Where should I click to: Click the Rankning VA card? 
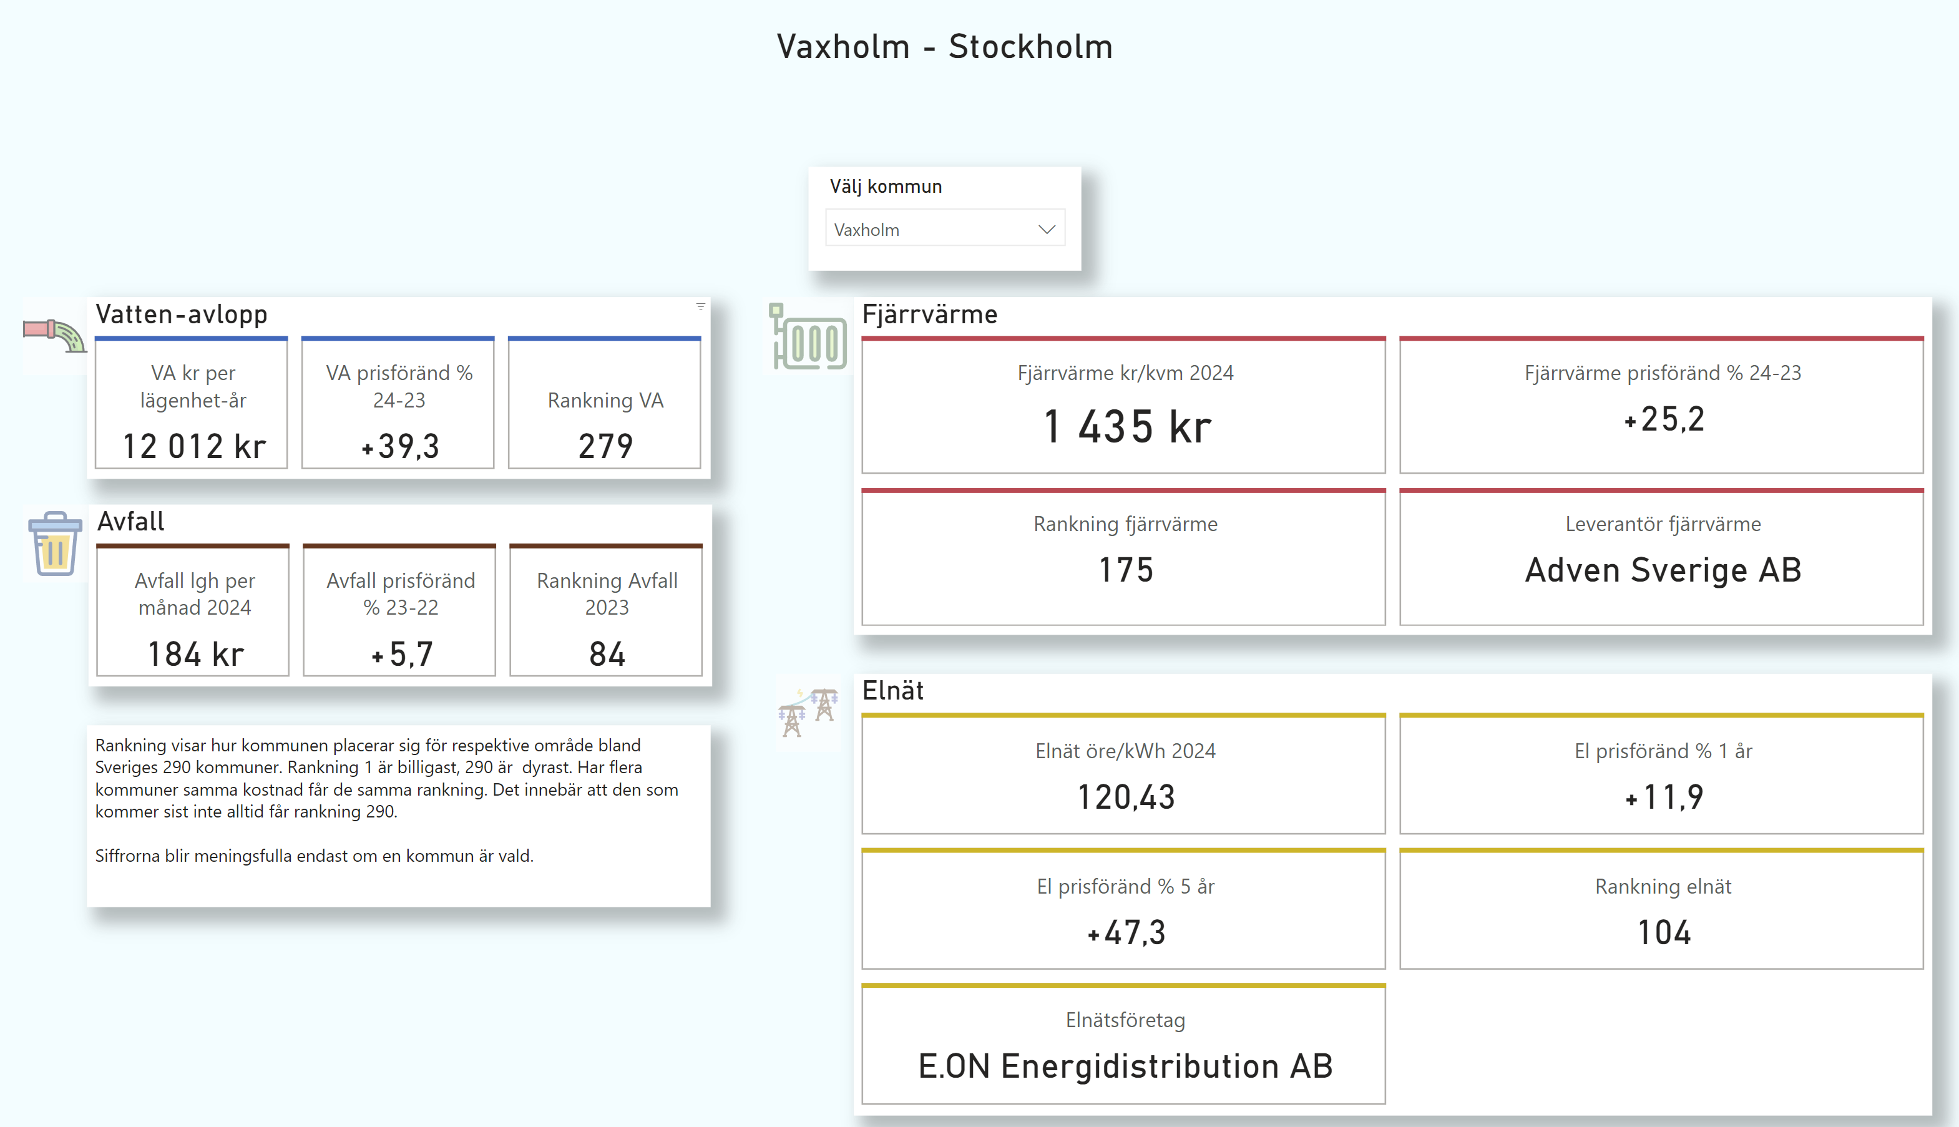point(605,404)
